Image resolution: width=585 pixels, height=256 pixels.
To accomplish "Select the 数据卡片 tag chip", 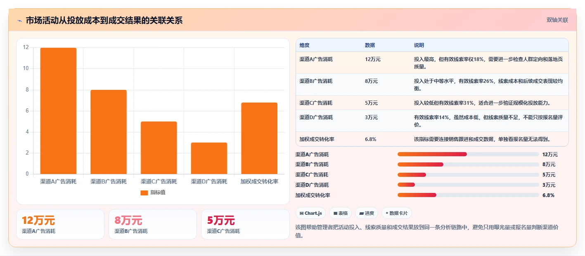I will click(x=397, y=213).
